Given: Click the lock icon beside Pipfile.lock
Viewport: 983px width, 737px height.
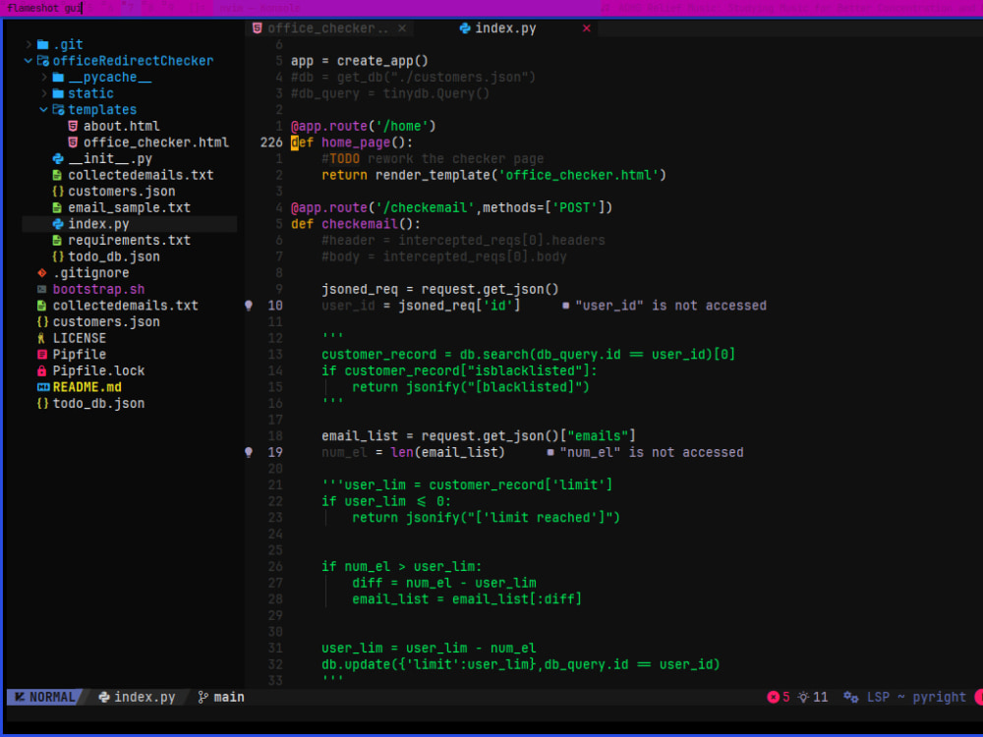Looking at the screenshot, I should (42, 371).
